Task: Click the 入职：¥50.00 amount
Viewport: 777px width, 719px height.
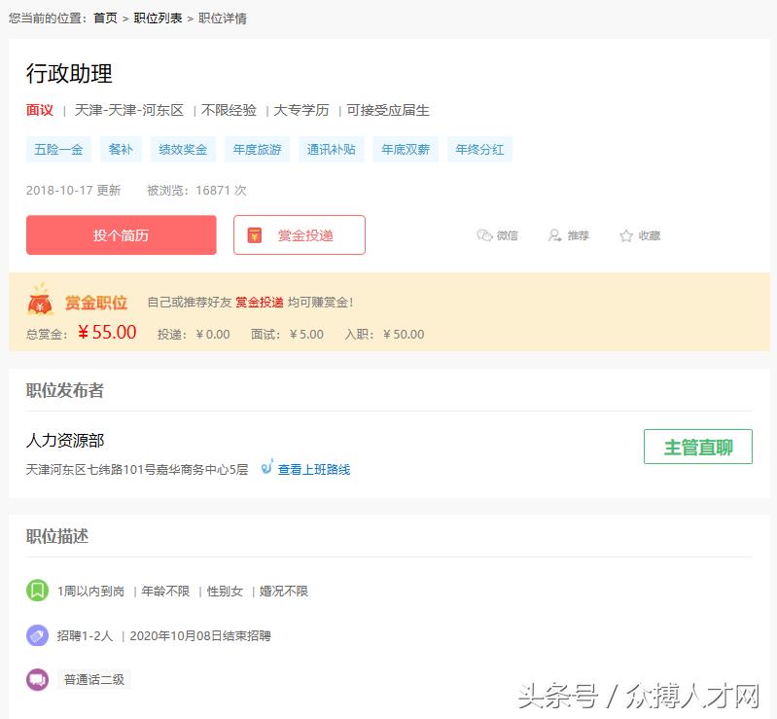Action: pyautogui.click(x=384, y=335)
